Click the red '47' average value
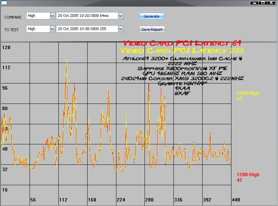 click(239, 180)
